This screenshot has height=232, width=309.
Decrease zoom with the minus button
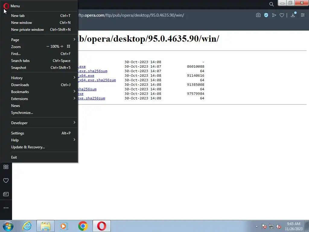coord(48,46)
